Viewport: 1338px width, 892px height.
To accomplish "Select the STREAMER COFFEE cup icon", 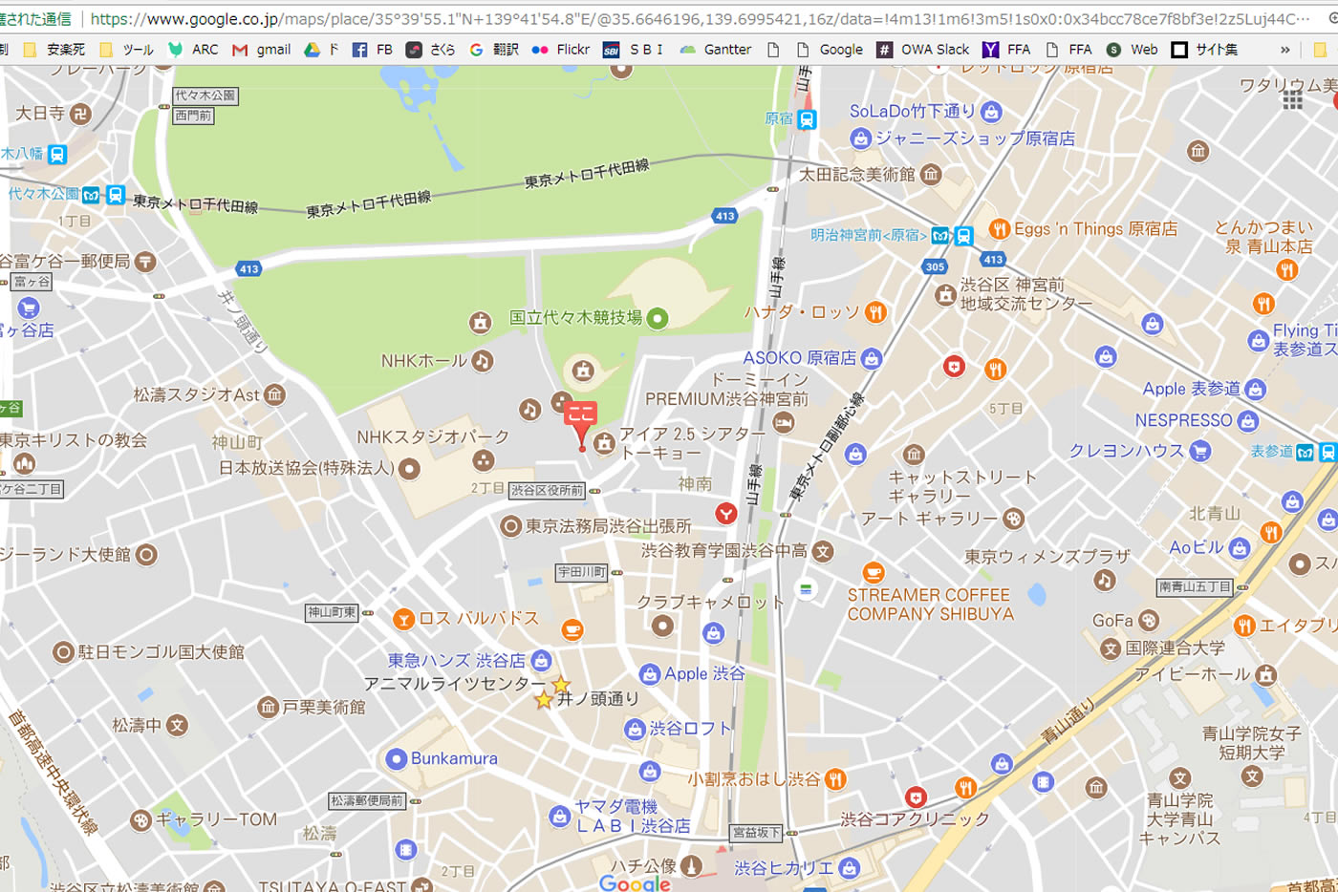I will pyautogui.click(x=874, y=573).
